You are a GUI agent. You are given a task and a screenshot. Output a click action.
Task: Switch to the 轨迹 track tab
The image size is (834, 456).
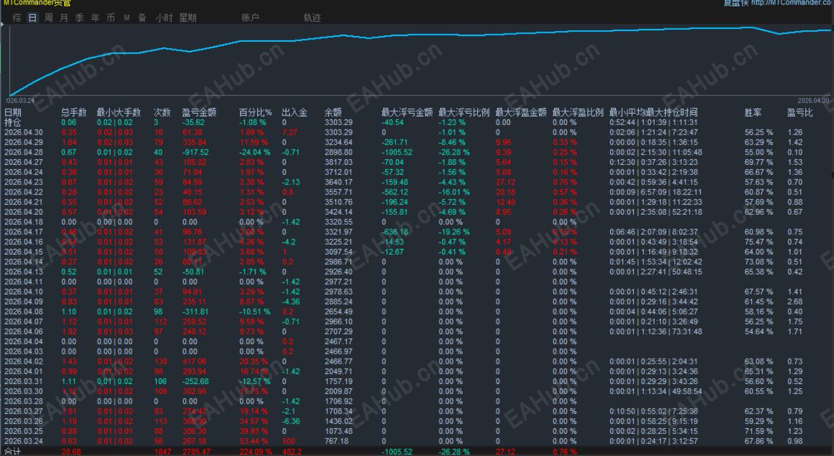tap(312, 18)
